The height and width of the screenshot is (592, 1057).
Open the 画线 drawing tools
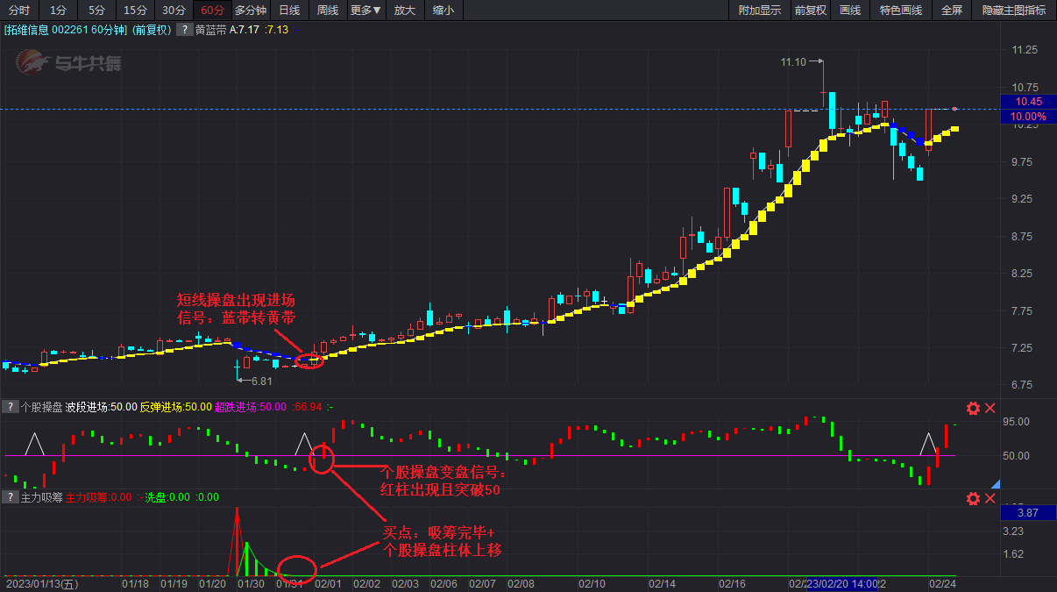pos(850,11)
